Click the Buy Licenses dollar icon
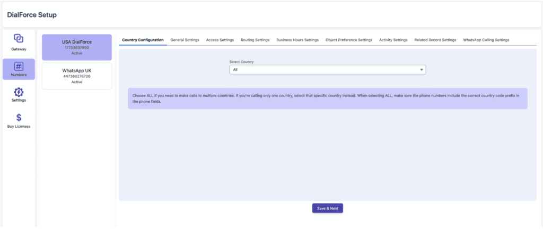This screenshot has width=543, height=230. pyautogui.click(x=19, y=118)
